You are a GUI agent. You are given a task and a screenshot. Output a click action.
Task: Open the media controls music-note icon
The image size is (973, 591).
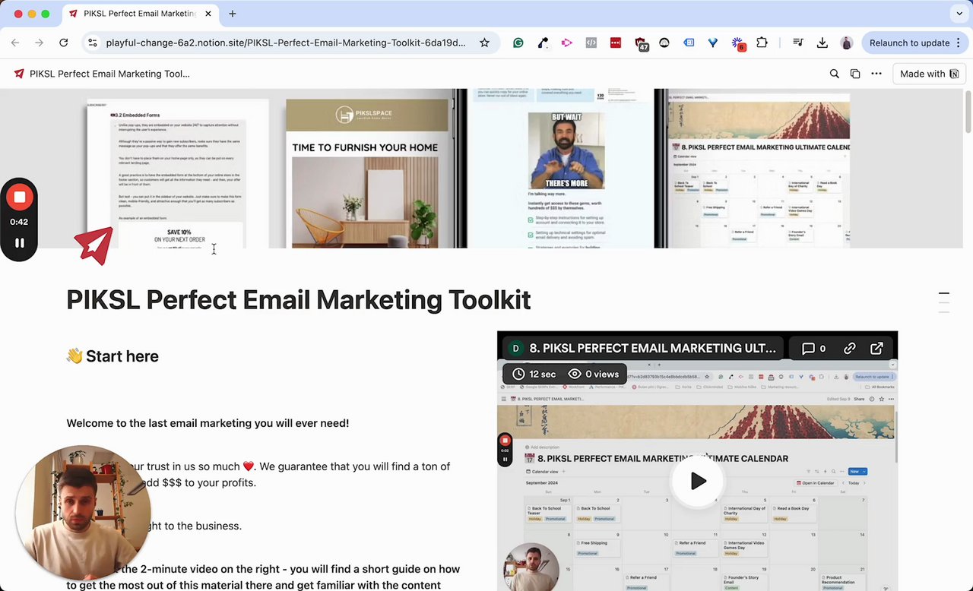click(797, 43)
